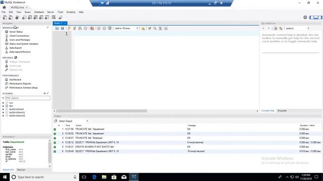Click the create new stored procedure icon
Image resolution: width=323 pixels, height=181 pixels.
pos(41,18)
